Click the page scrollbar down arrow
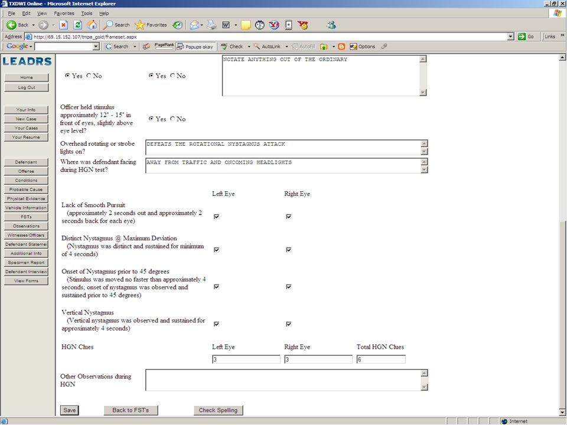This screenshot has width=567, height=425. click(562, 411)
